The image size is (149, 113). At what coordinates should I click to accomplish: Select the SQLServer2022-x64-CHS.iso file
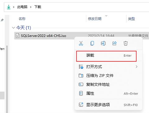(43, 36)
